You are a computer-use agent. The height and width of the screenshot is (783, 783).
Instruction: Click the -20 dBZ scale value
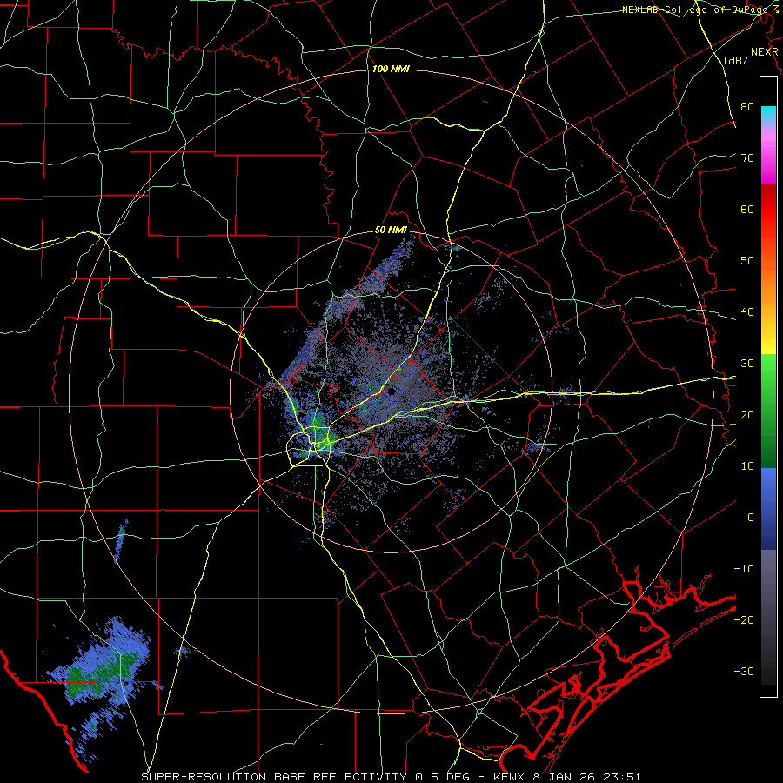click(x=744, y=619)
